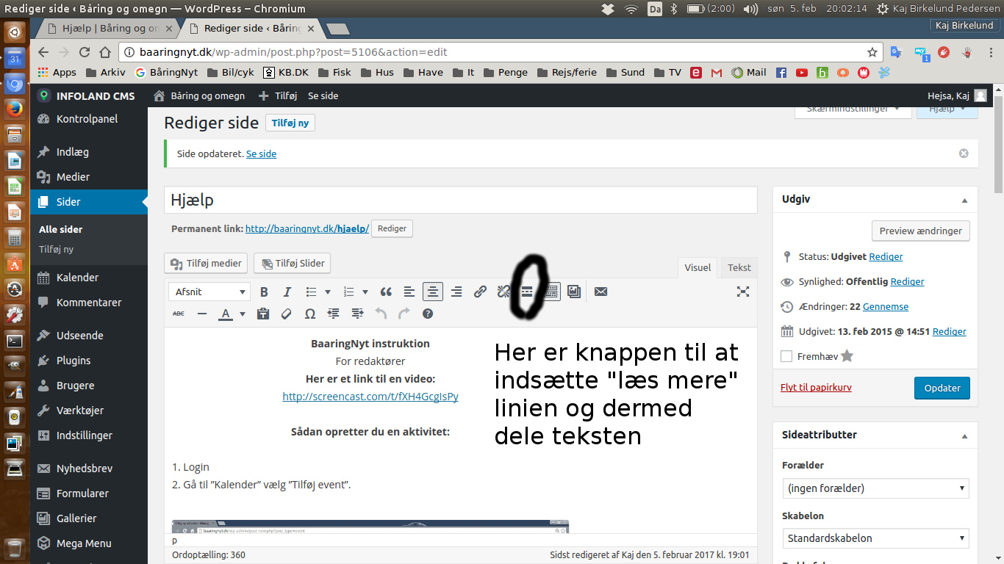Apply blockquote formatting
The width and height of the screenshot is (1004, 564).
click(386, 292)
